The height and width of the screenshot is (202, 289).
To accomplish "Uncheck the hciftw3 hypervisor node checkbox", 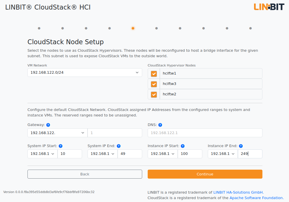I will pos(154,84).
